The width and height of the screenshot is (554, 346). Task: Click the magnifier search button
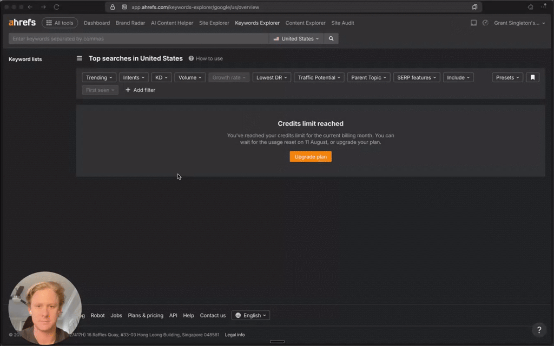click(x=331, y=38)
